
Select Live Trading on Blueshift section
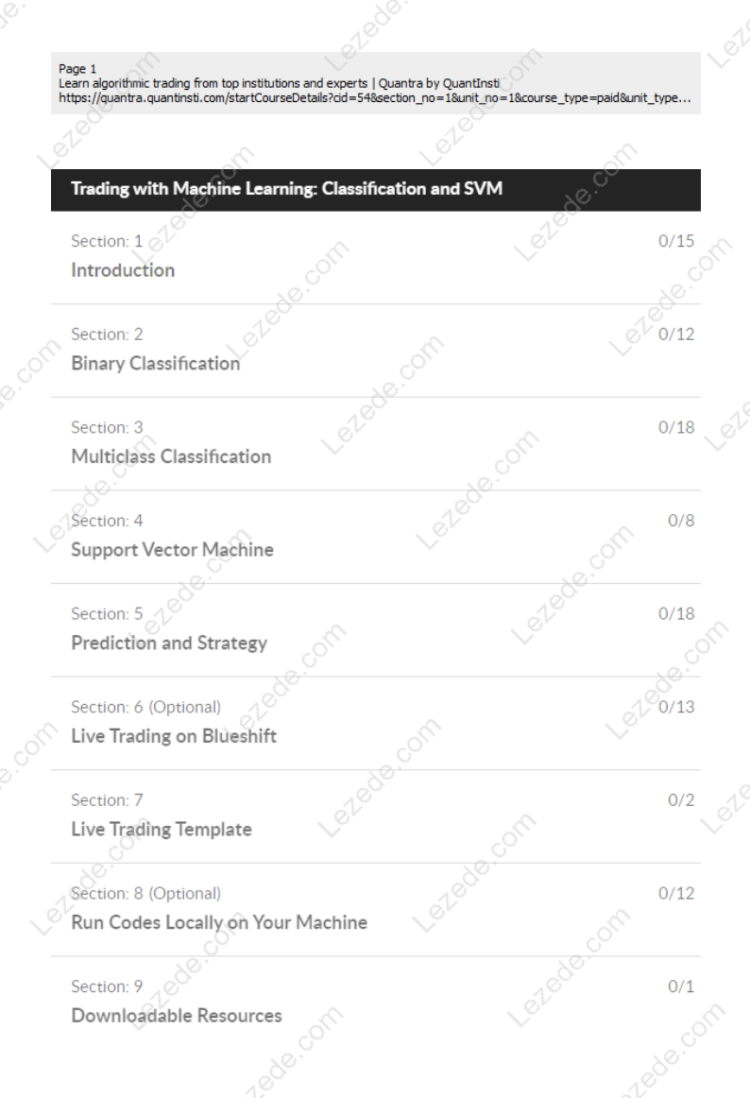click(375, 723)
